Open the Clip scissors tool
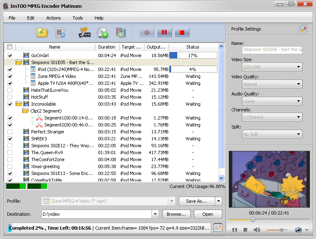 84,32
